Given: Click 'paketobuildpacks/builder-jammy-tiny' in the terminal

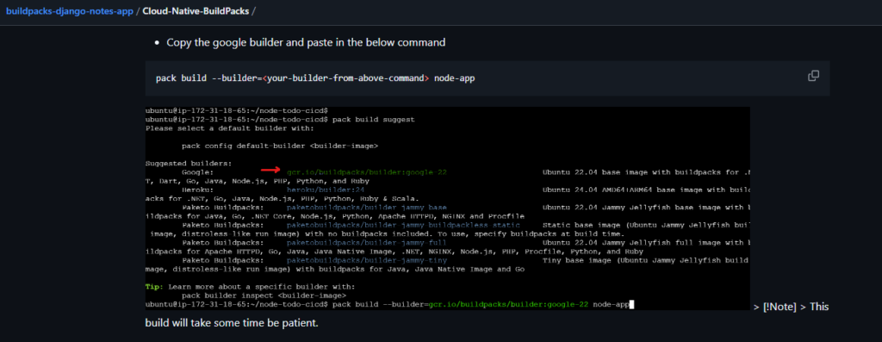Looking at the screenshot, I should (367, 260).
